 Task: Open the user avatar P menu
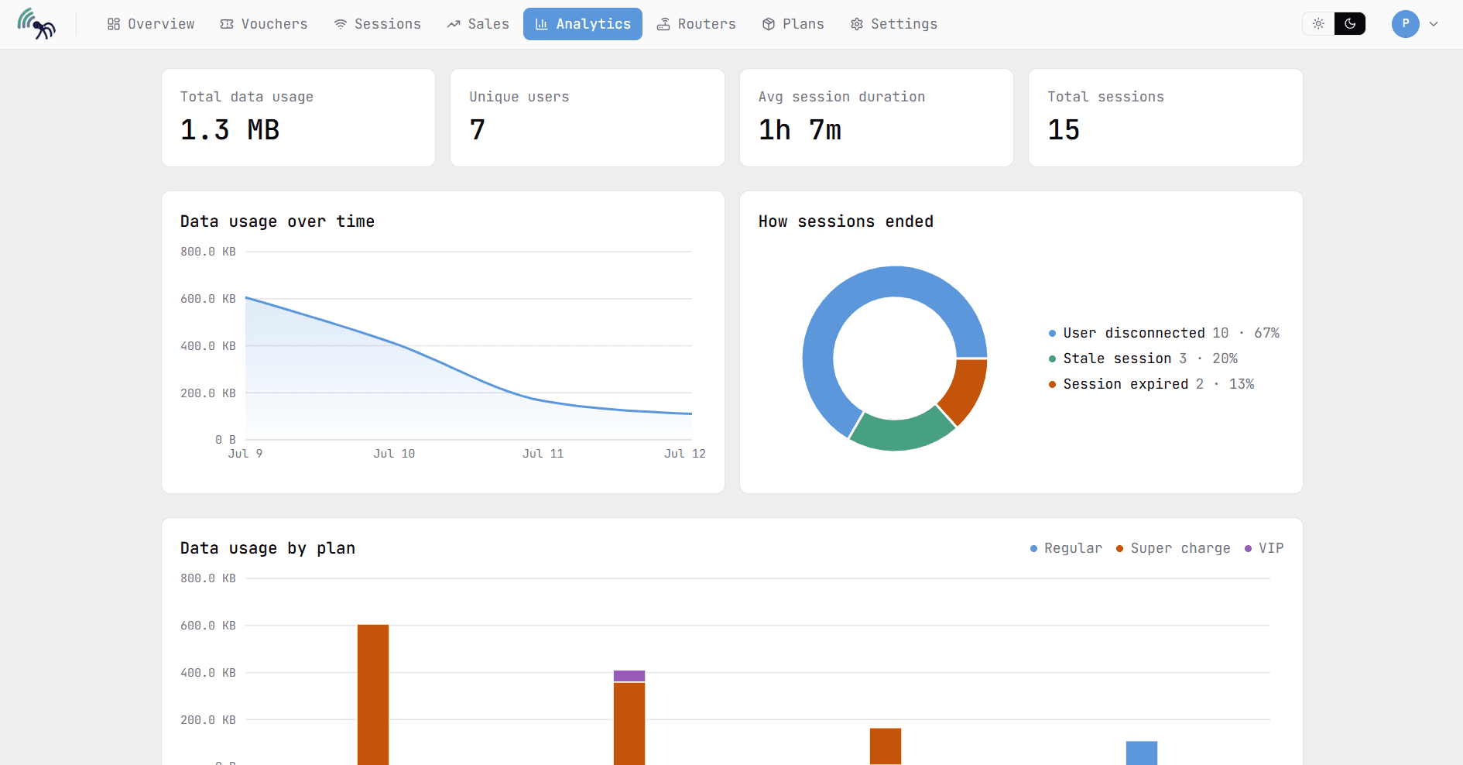click(1406, 24)
